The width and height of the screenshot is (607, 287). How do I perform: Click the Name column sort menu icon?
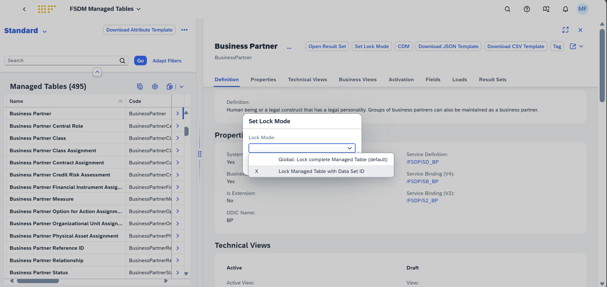[120, 101]
